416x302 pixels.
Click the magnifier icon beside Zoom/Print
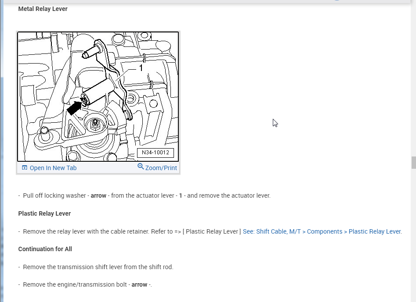tap(141, 167)
